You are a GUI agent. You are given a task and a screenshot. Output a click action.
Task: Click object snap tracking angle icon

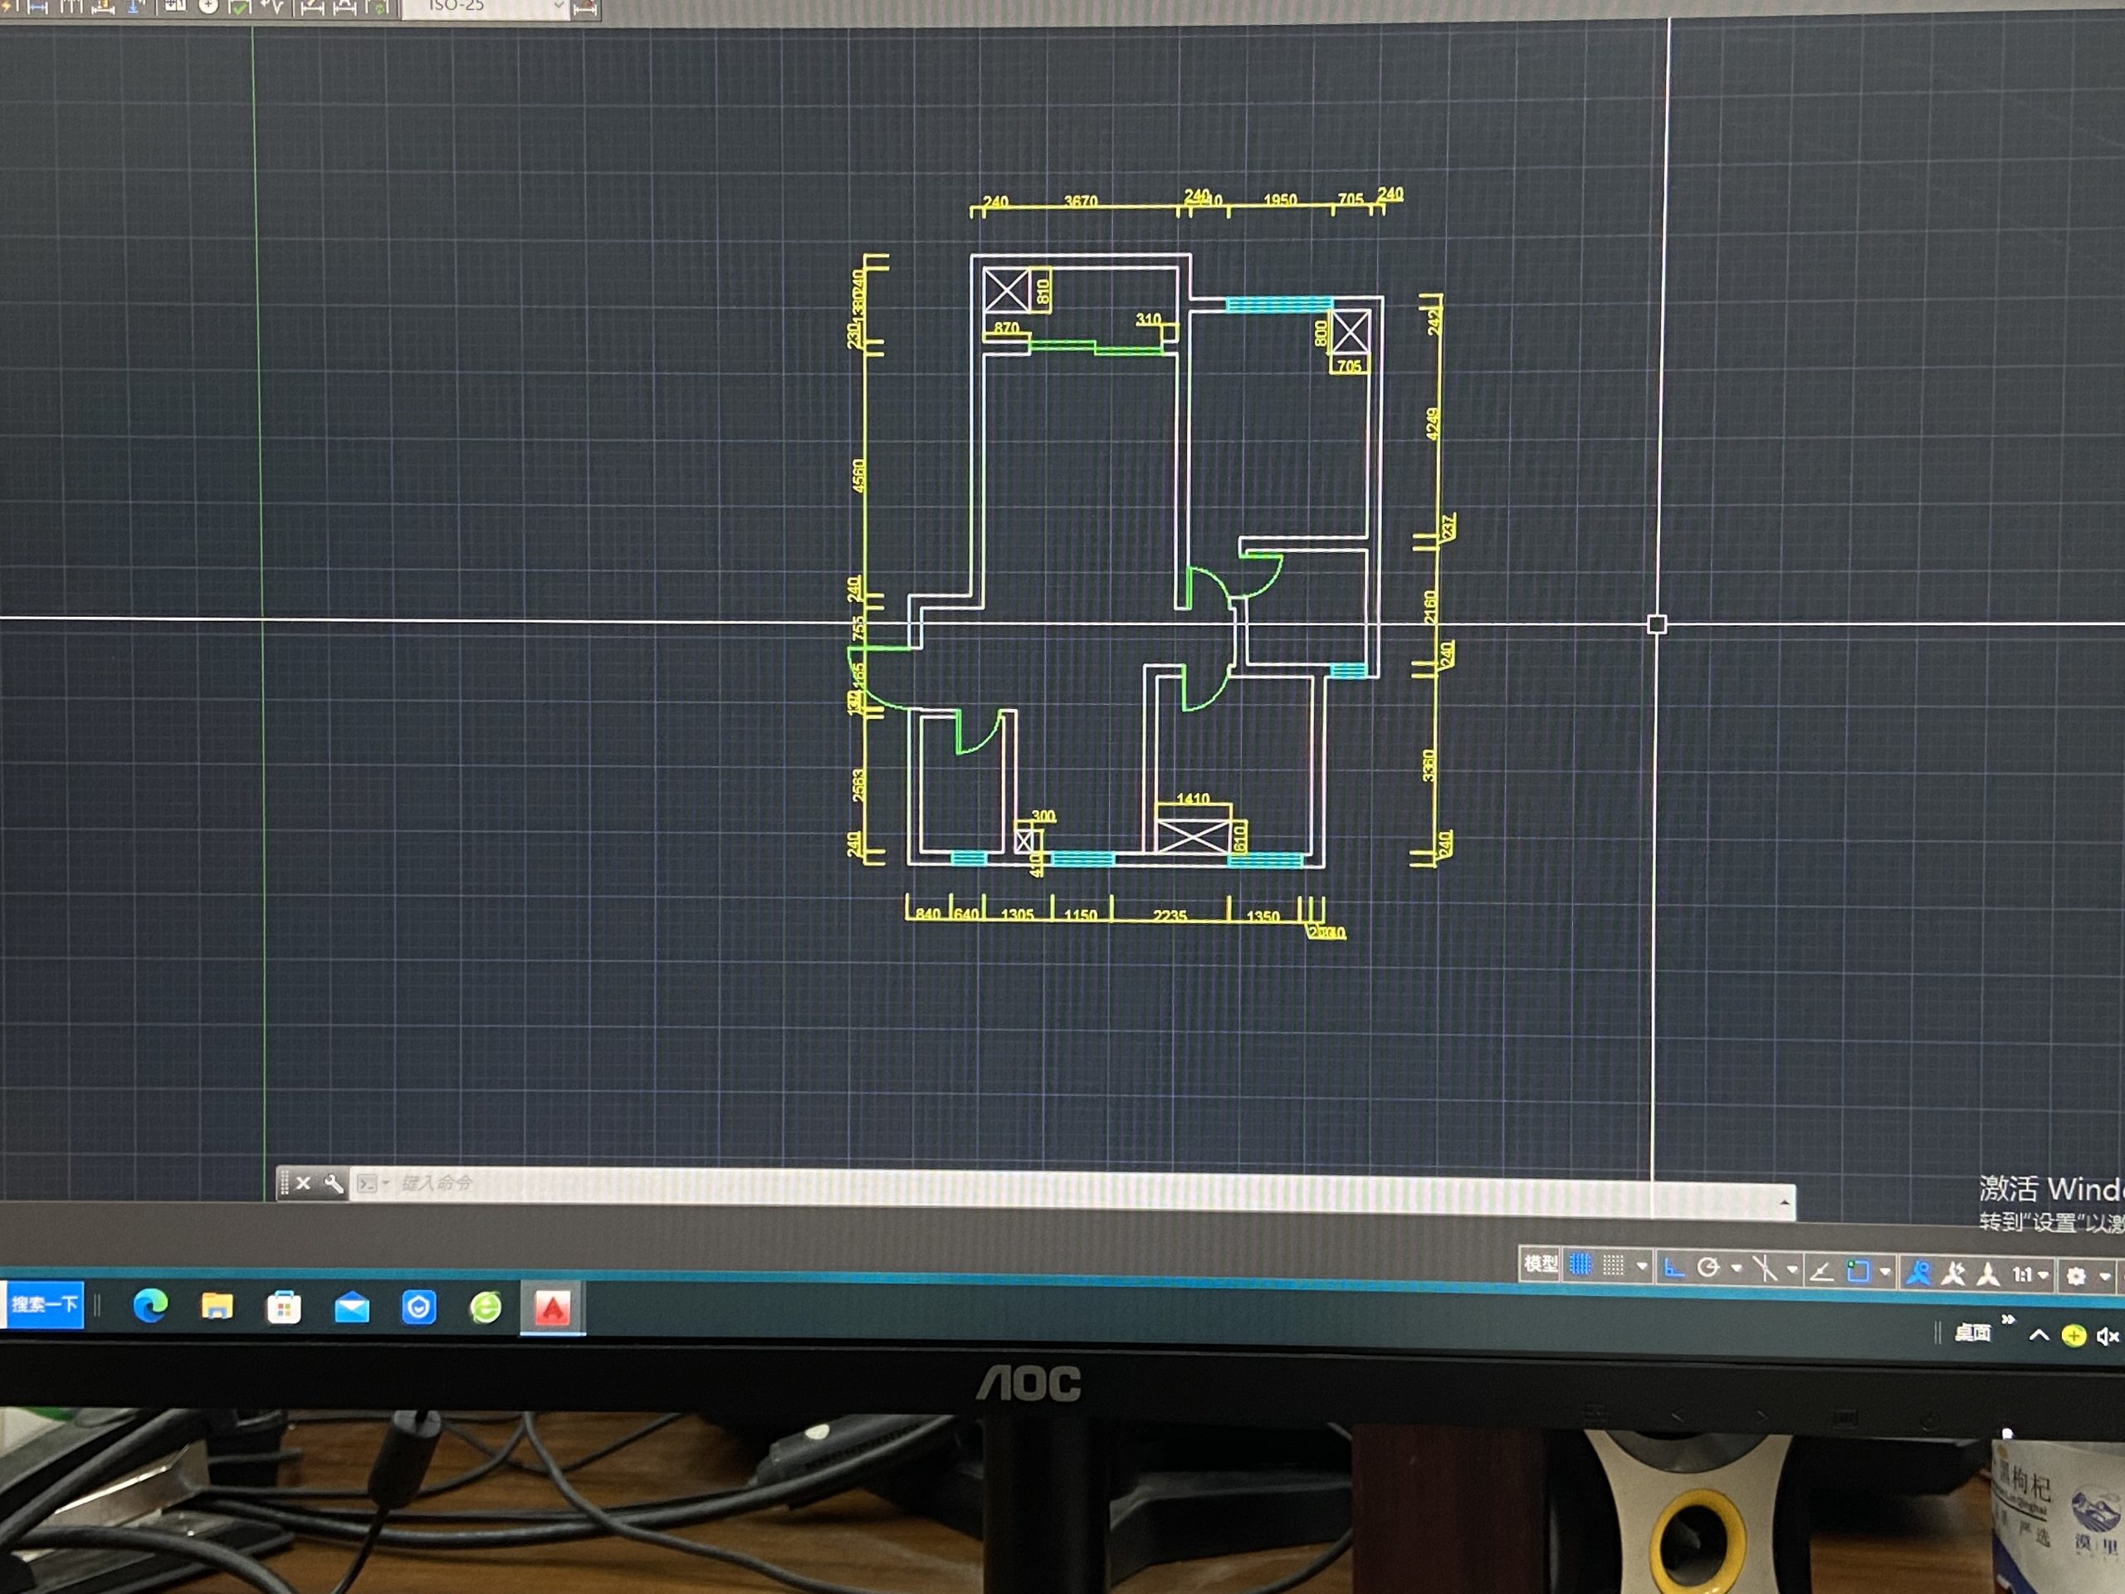pos(1820,1271)
